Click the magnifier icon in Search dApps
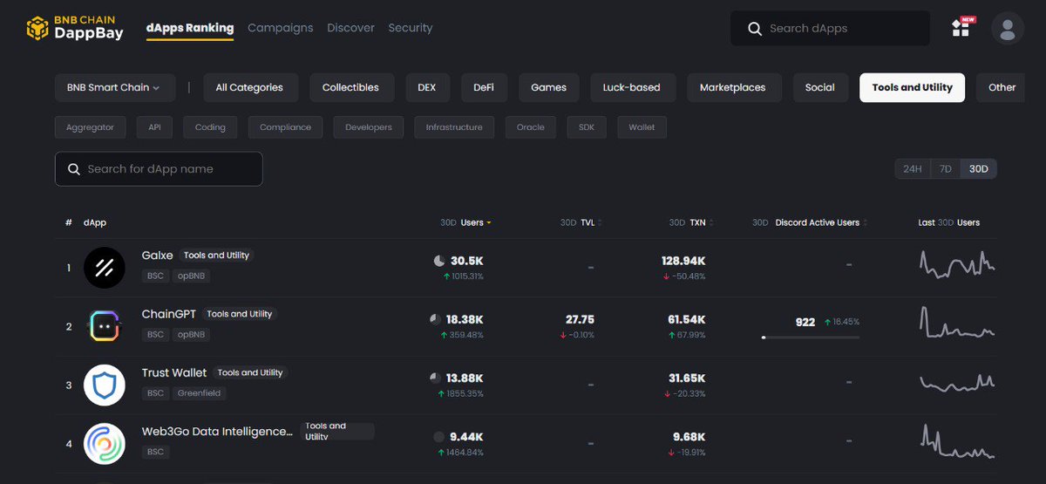The image size is (1046, 484). pos(755,29)
